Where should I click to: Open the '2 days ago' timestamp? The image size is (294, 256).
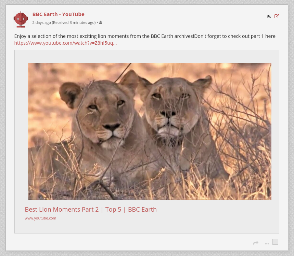pos(41,23)
